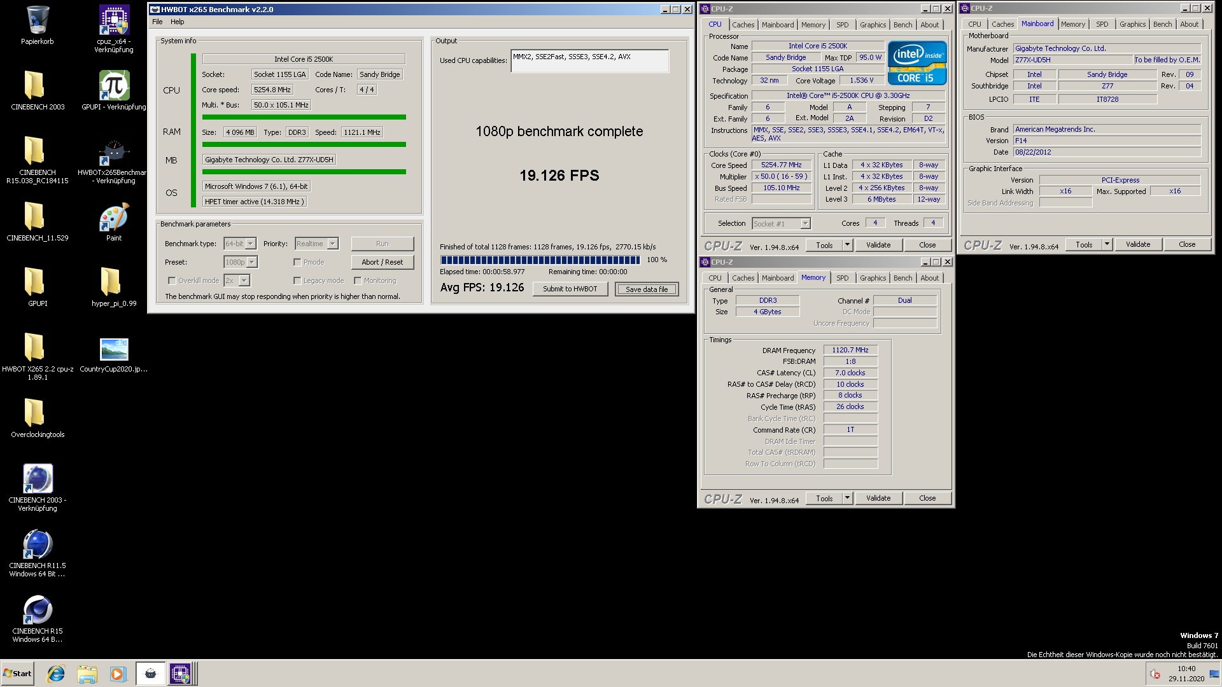The width and height of the screenshot is (1222, 687).
Task: Click the show desktop tray icon
Action: 1214,674
